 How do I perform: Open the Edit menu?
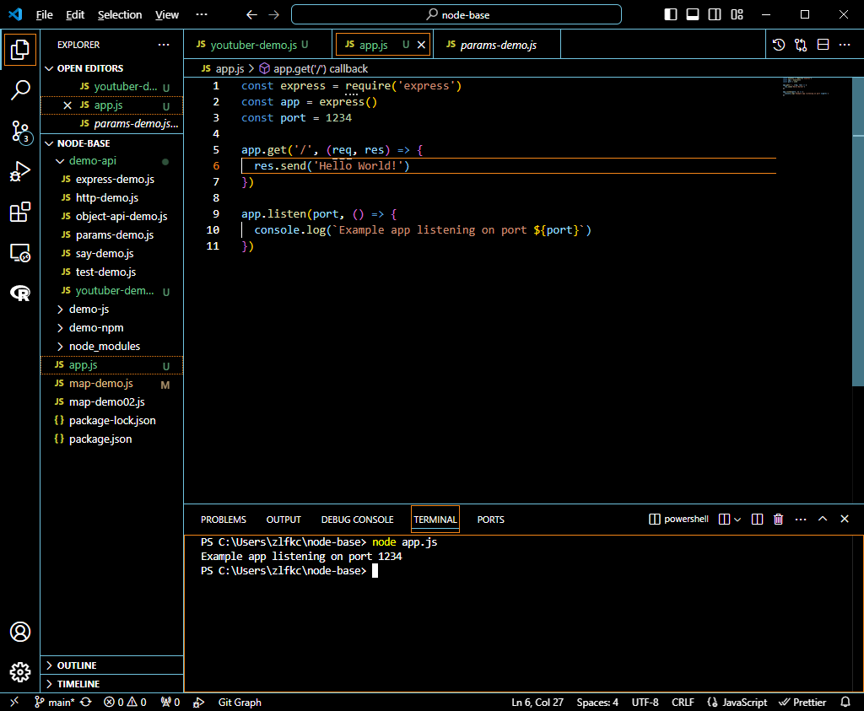pyautogui.click(x=75, y=15)
